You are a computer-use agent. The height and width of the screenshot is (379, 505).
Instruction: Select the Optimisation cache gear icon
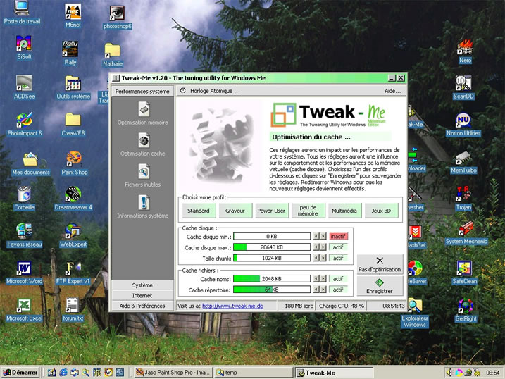(x=144, y=141)
